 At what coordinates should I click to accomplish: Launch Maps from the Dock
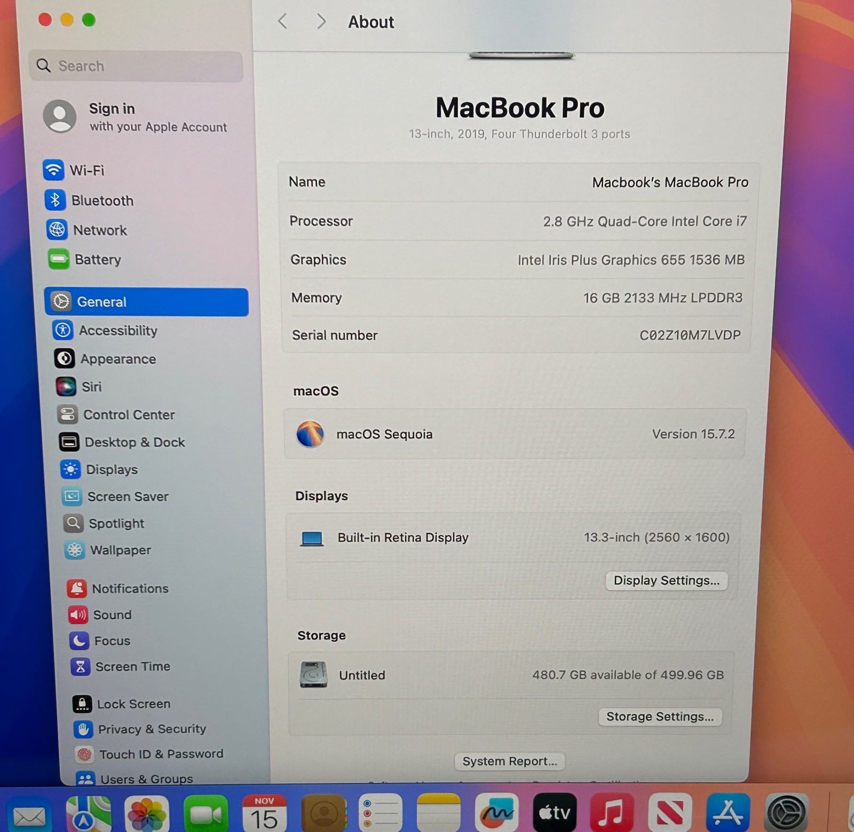[x=89, y=814]
